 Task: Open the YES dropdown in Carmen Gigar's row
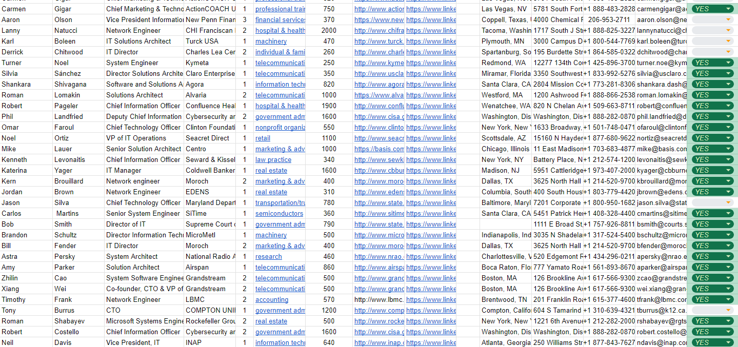point(712,9)
